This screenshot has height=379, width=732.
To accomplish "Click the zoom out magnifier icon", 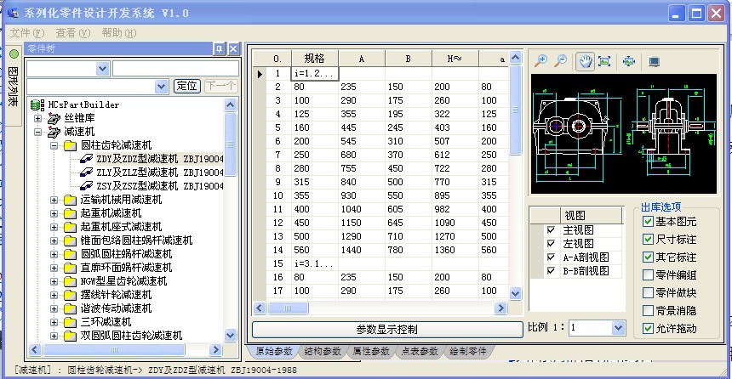I will click(561, 61).
